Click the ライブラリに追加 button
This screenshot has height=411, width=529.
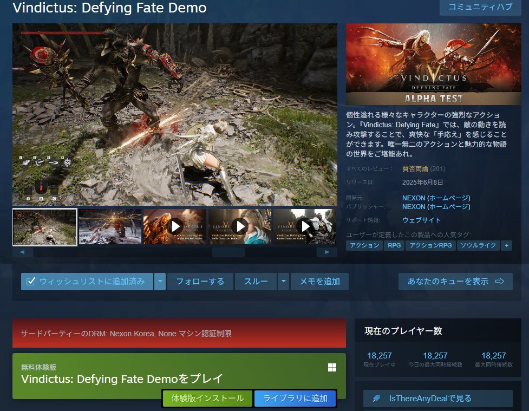coord(295,398)
